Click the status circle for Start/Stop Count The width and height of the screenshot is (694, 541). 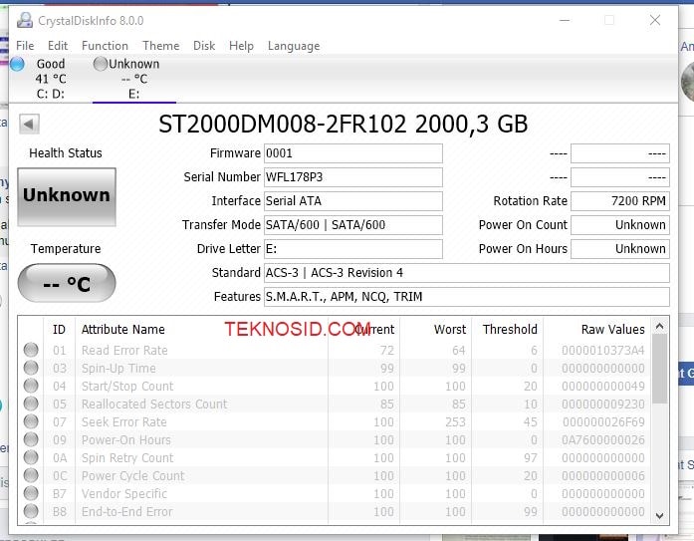pyautogui.click(x=31, y=386)
